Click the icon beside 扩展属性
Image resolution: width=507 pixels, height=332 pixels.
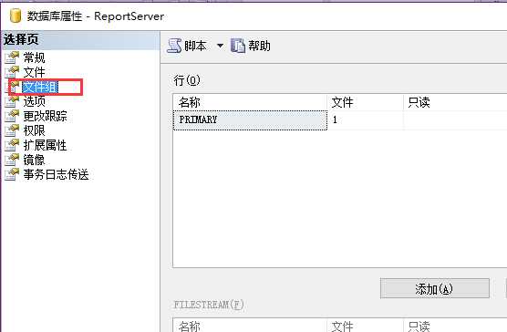pos(12,145)
